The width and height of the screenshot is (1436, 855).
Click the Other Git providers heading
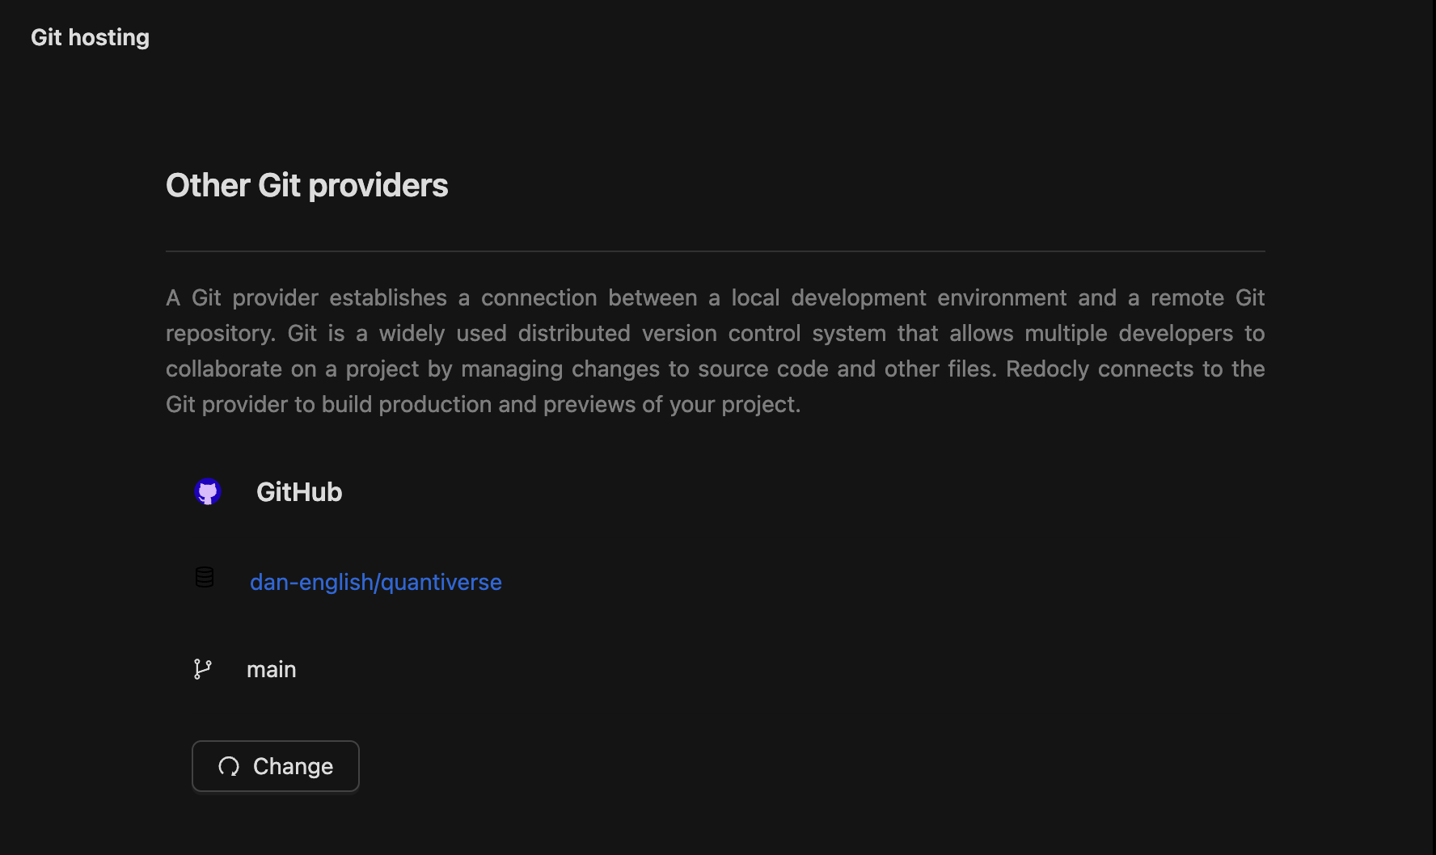(306, 185)
